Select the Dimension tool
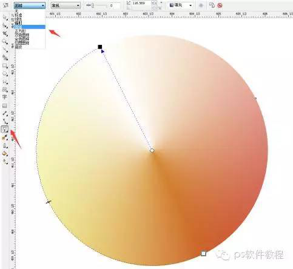The width and height of the screenshot is (293, 269). pyautogui.click(x=5, y=113)
